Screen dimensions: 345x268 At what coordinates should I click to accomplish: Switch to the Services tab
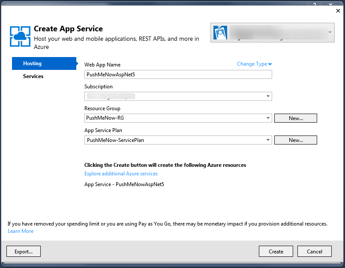[33, 76]
